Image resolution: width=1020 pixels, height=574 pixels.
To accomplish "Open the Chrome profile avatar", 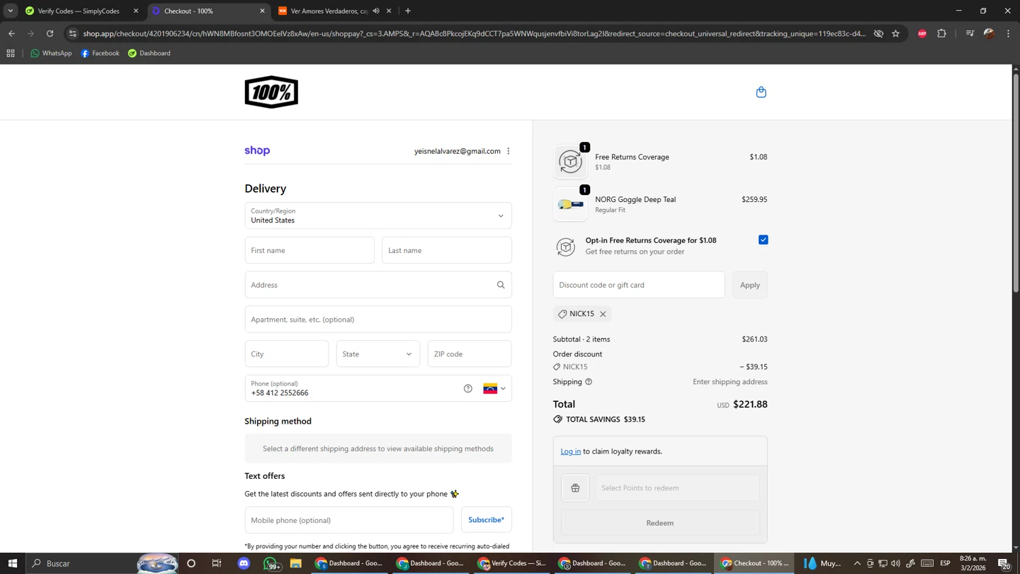I will (x=989, y=33).
